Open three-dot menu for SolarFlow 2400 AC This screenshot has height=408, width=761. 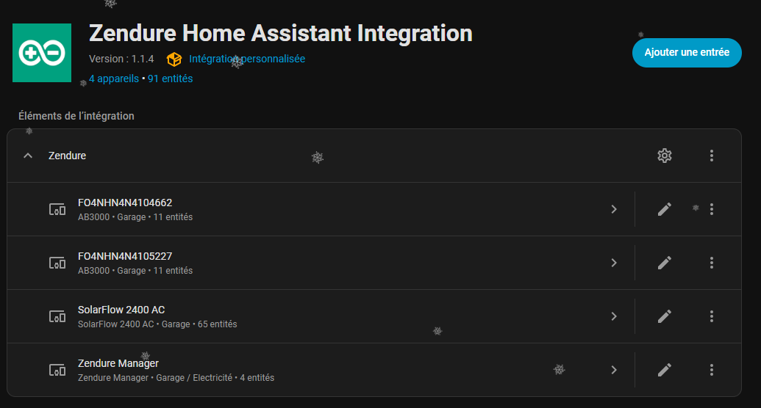(x=711, y=316)
